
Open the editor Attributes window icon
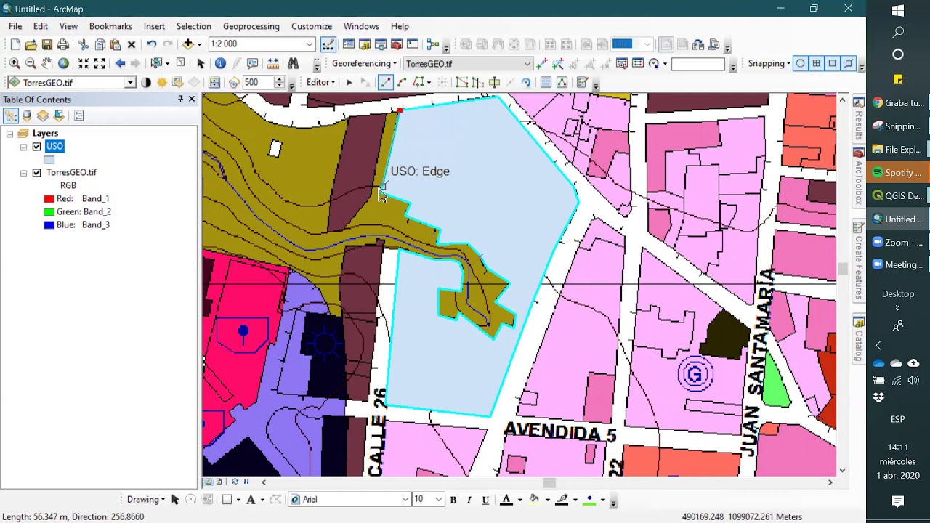[546, 83]
